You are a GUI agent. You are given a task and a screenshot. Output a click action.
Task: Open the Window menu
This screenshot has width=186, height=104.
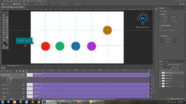40,1
